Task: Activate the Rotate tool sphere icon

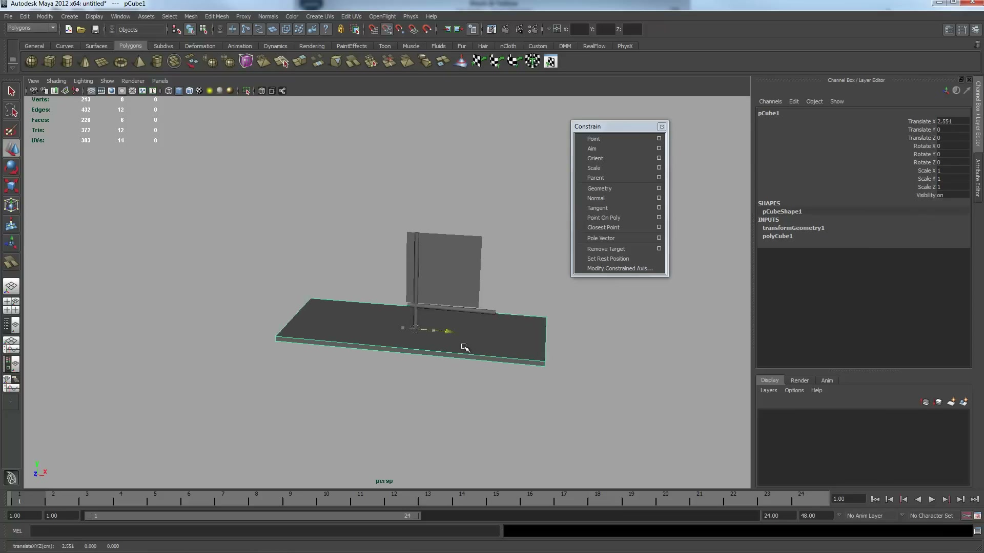Action: (x=11, y=167)
